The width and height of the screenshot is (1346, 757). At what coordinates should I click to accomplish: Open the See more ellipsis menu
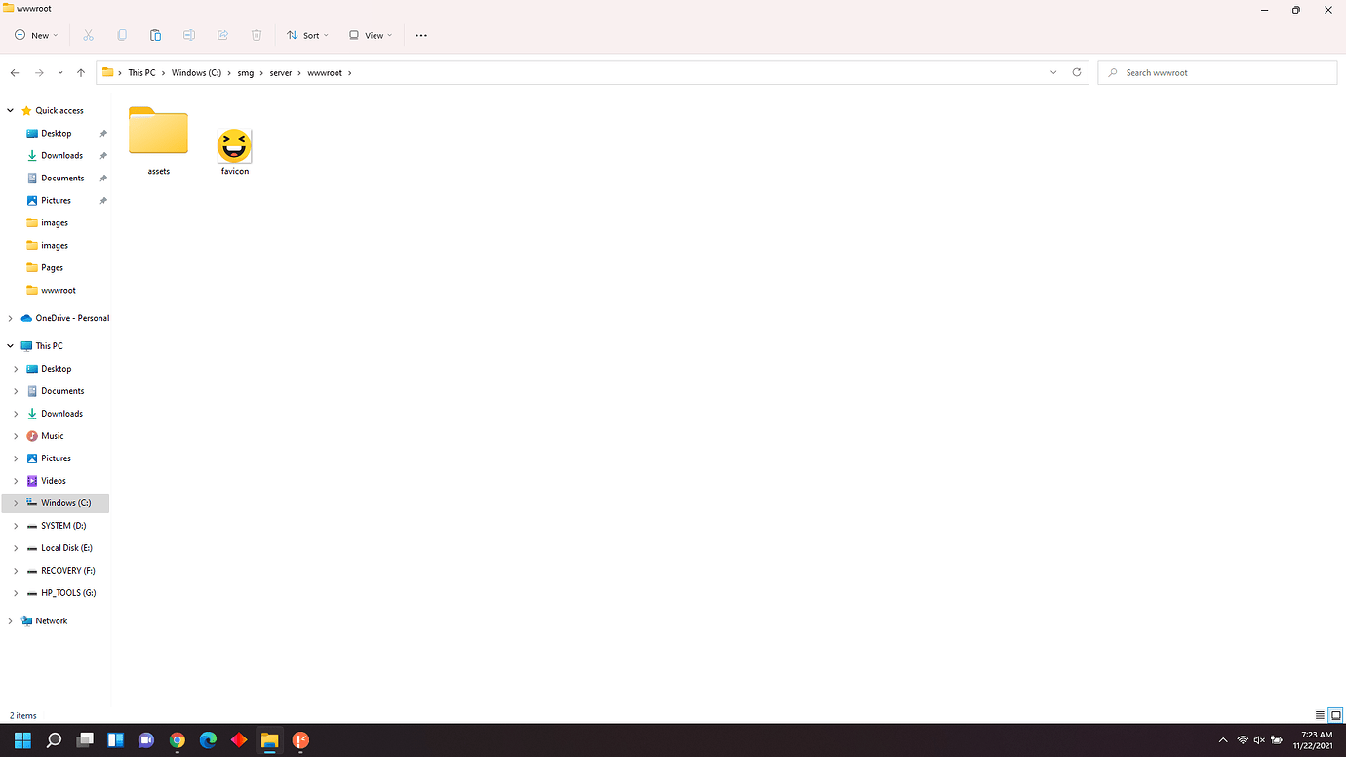pos(421,35)
